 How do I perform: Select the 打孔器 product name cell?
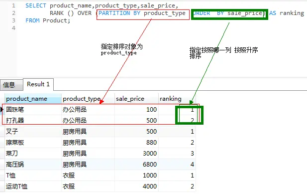tap(33, 121)
